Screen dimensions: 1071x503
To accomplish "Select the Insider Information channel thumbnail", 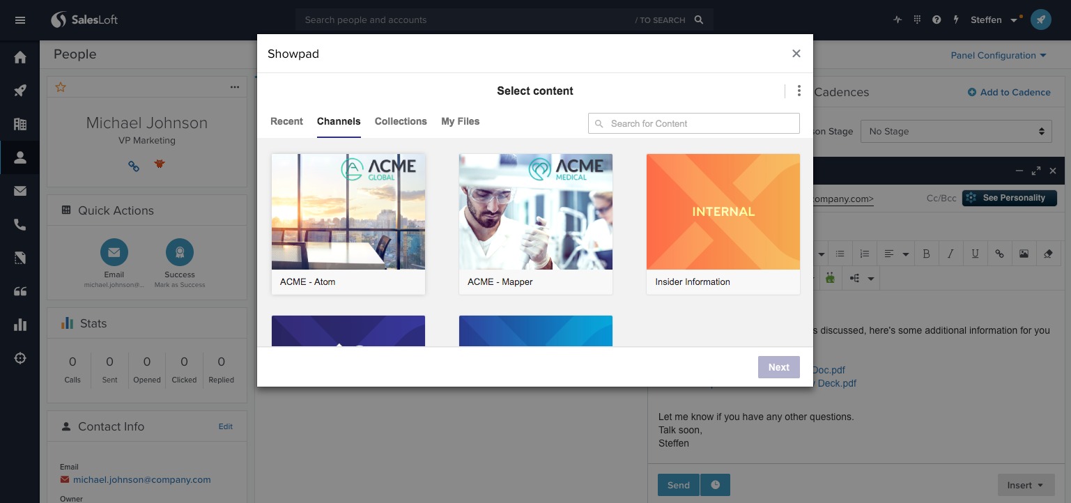I will tap(723, 212).
